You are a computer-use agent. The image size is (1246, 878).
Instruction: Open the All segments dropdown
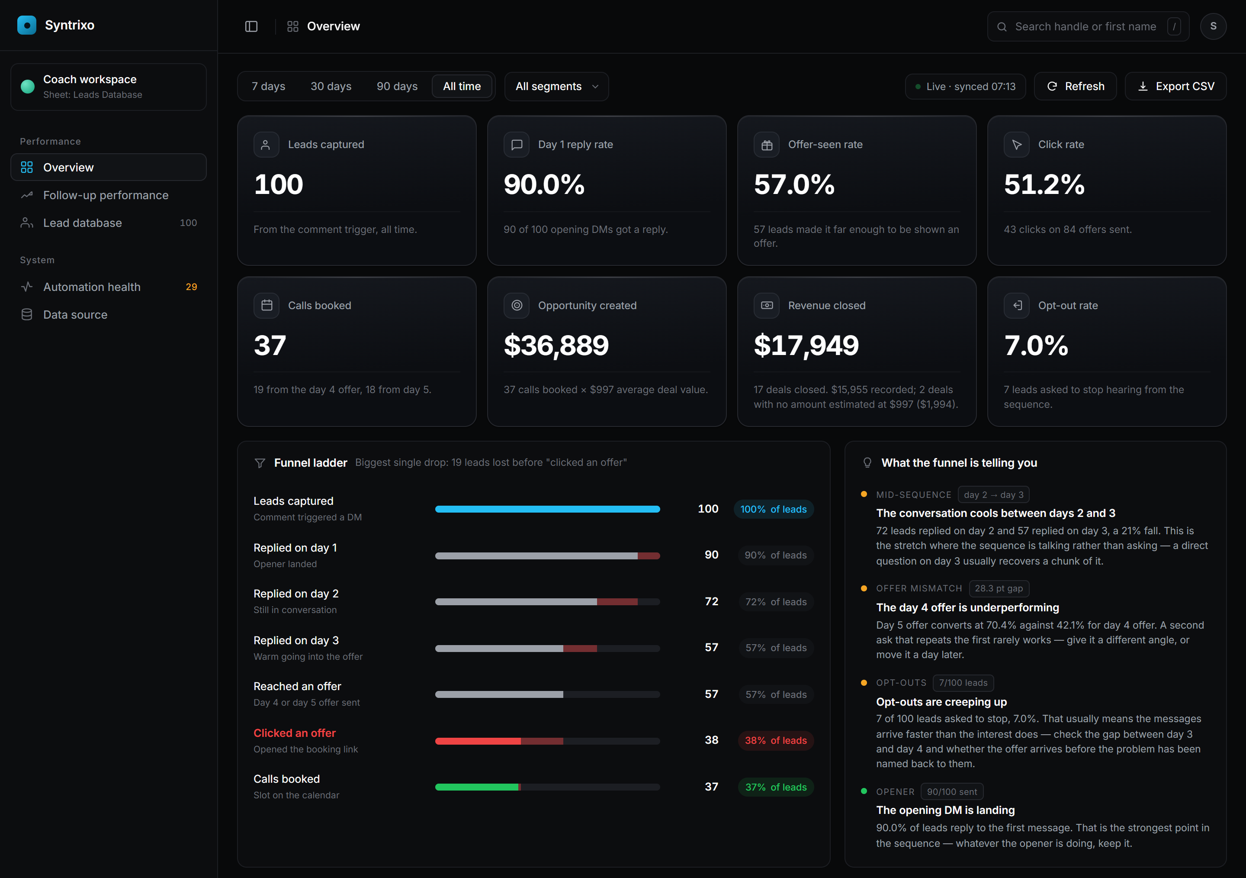coord(556,86)
